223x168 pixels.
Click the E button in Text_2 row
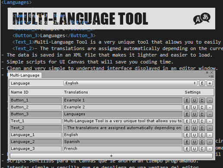point(187,128)
